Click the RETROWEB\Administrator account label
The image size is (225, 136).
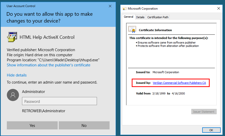click(x=44, y=111)
